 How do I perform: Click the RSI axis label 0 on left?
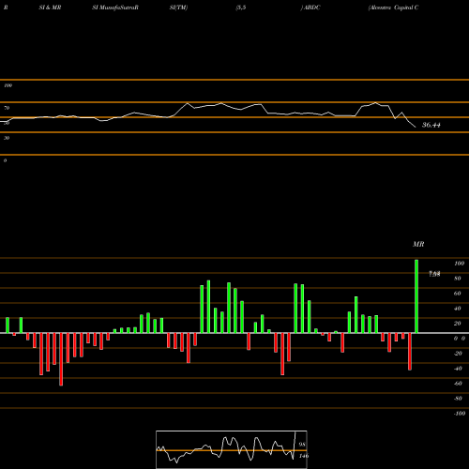pyautogui.click(x=5, y=160)
